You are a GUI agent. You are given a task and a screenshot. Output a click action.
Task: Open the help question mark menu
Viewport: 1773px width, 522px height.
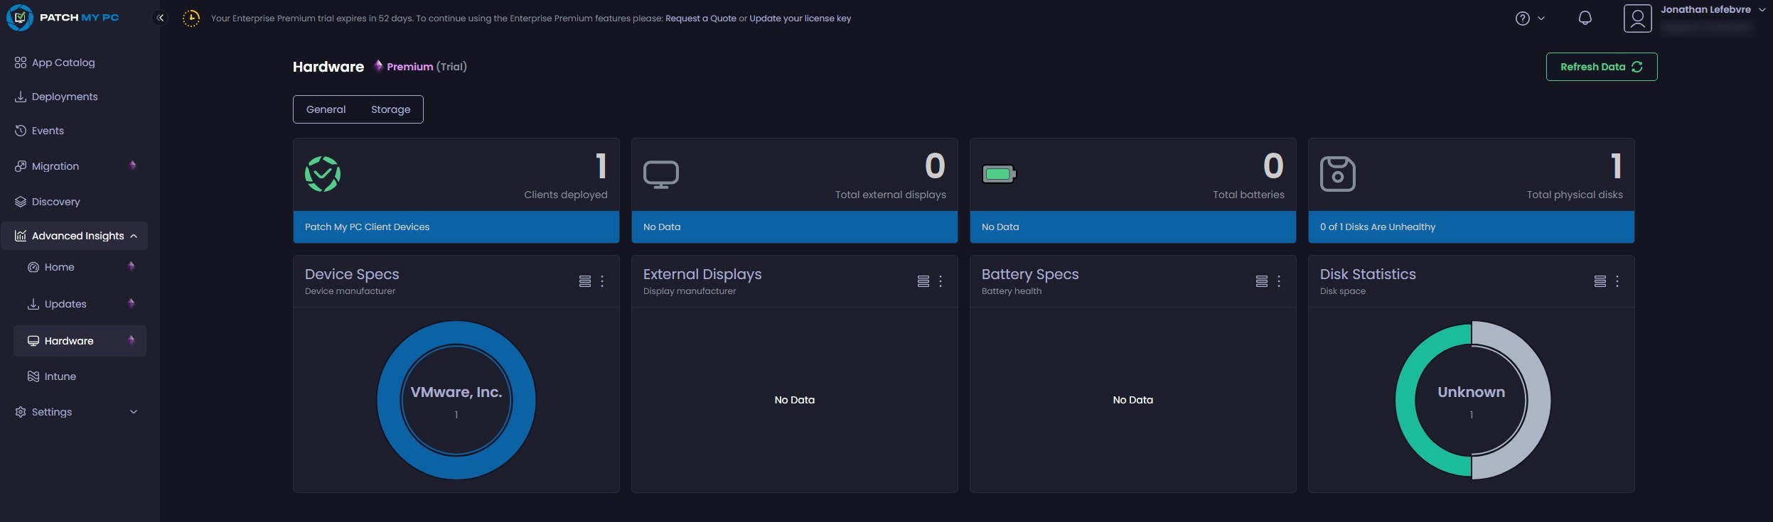coord(1522,18)
